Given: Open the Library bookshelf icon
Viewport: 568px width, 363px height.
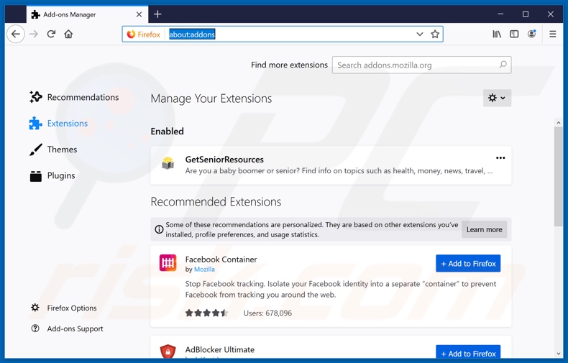Looking at the screenshot, I should pyautogui.click(x=497, y=35).
